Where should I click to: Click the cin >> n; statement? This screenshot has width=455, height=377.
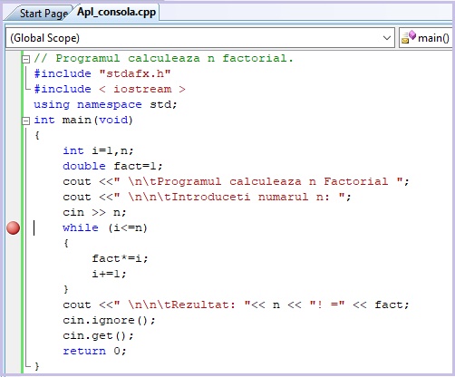[94, 212]
